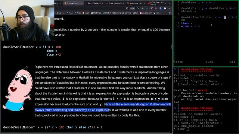Click the red badge extension icon
The width and height of the screenshot is (239, 134).
coord(152,9)
